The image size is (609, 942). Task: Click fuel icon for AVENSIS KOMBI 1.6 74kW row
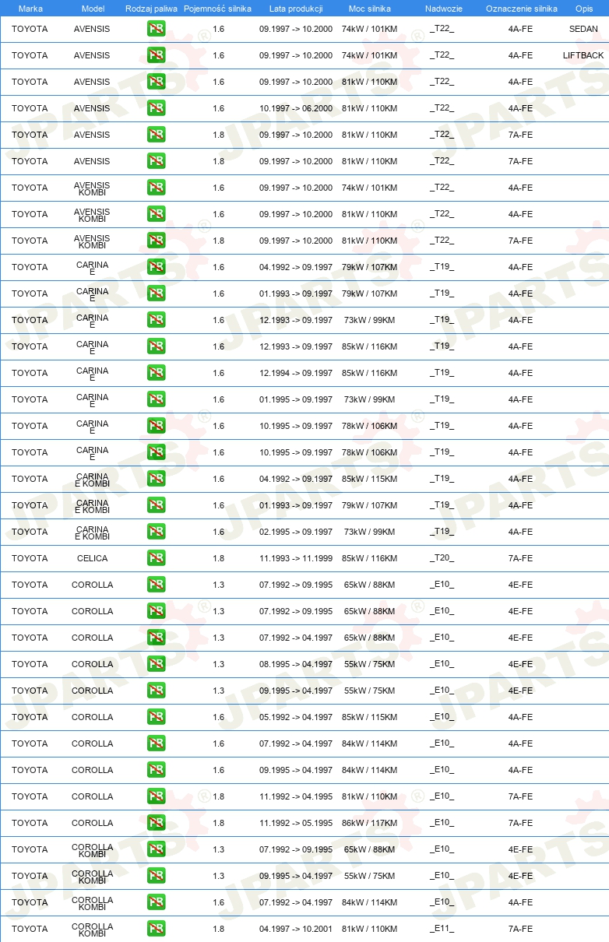point(156,188)
